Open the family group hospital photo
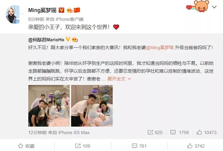The image size is (223, 151). (x=49, y=106)
